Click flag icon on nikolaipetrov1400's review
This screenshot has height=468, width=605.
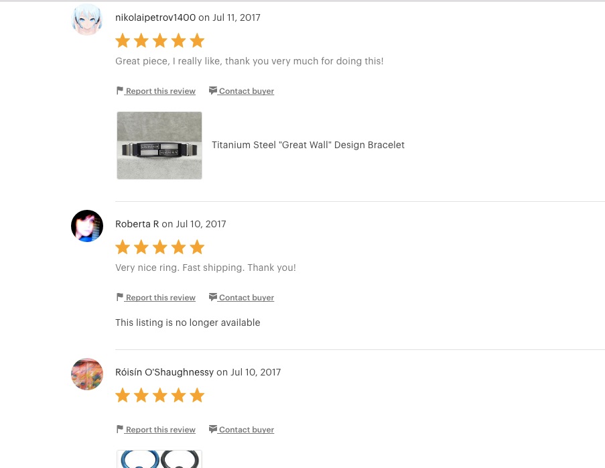(x=120, y=91)
